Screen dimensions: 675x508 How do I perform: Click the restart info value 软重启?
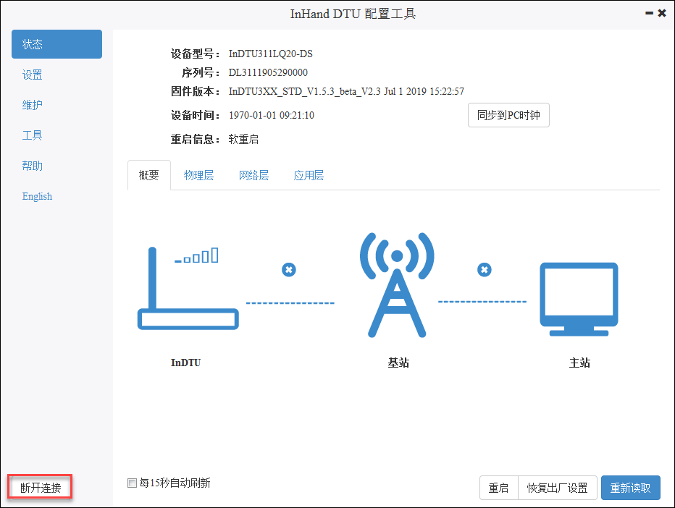(243, 140)
